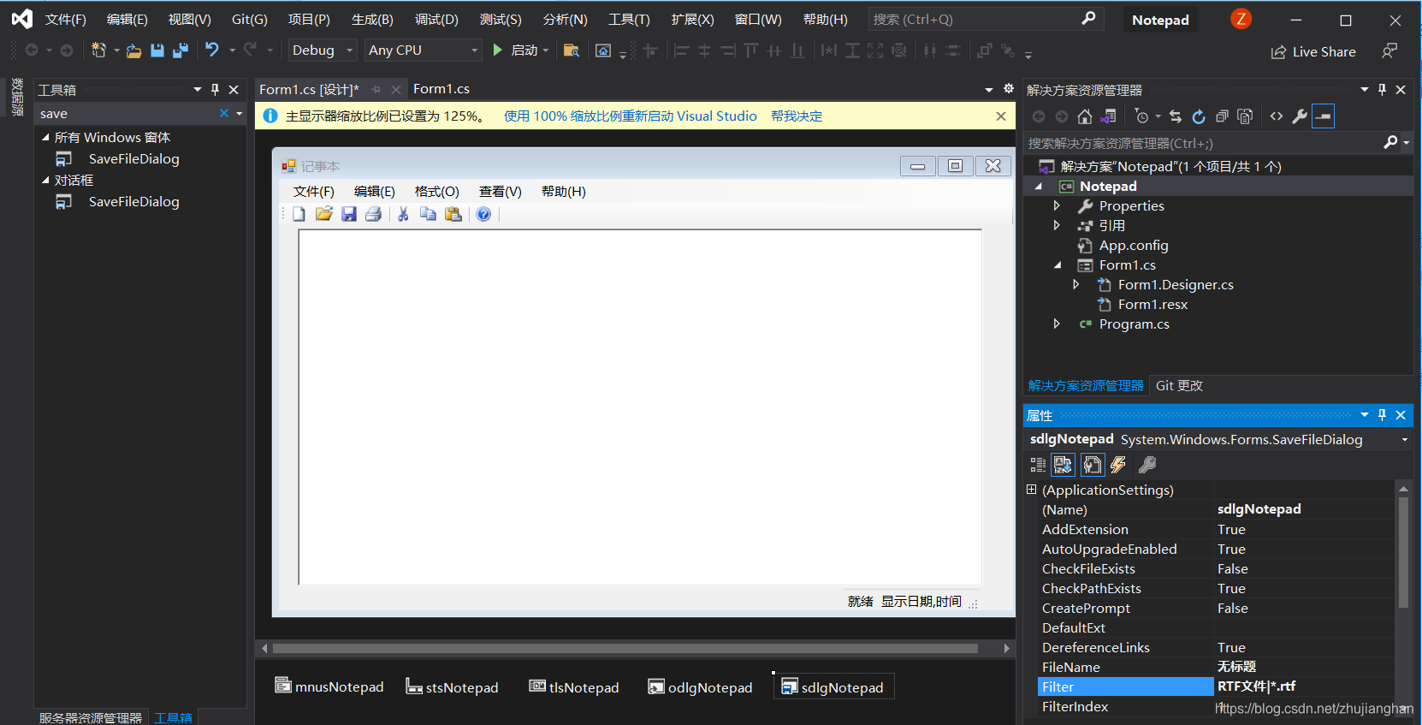The width and height of the screenshot is (1422, 725).
Task: Click the Find in Files folder icon
Action: [572, 51]
